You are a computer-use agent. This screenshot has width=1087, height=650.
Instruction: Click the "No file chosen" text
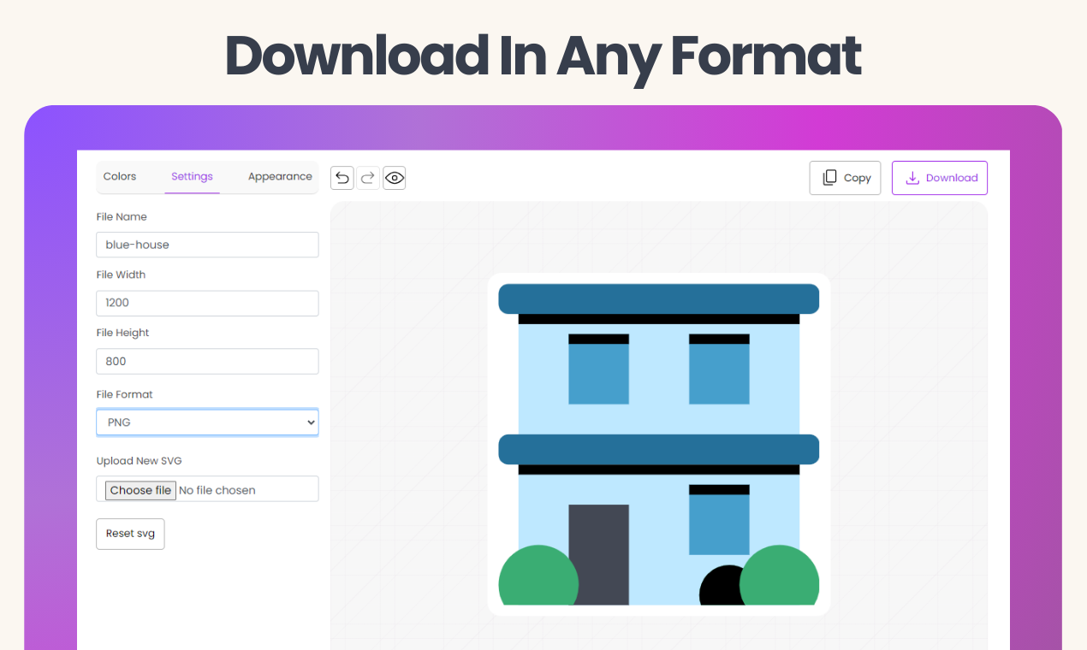(217, 490)
